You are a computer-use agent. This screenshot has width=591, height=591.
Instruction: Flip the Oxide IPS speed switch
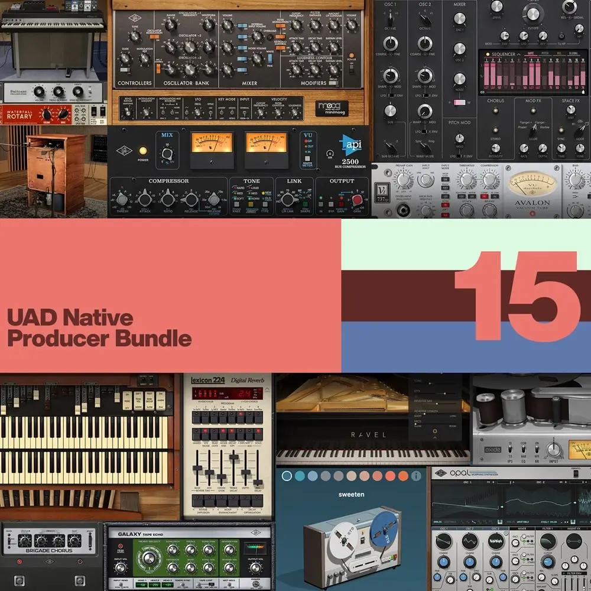click(510, 449)
